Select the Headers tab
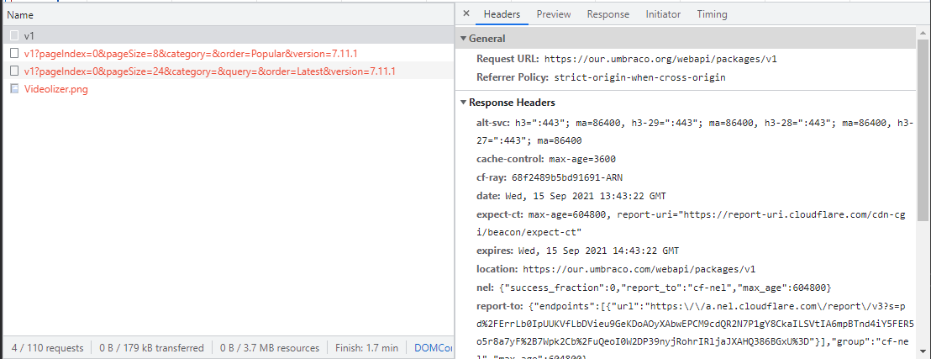Screen dimensions: 931x359 click(x=502, y=14)
